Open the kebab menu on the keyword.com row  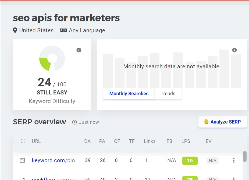click(234, 160)
